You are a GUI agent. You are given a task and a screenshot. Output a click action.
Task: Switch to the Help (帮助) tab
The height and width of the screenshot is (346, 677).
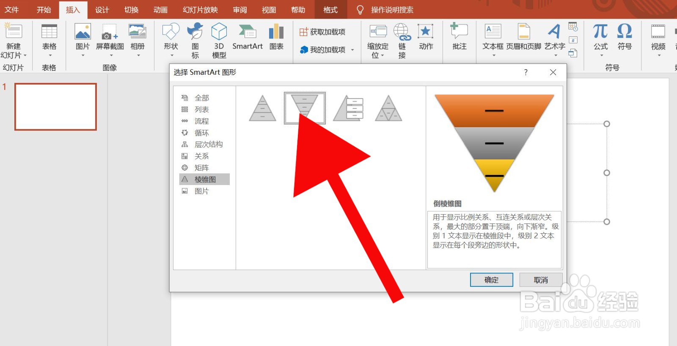tap(298, 10)
